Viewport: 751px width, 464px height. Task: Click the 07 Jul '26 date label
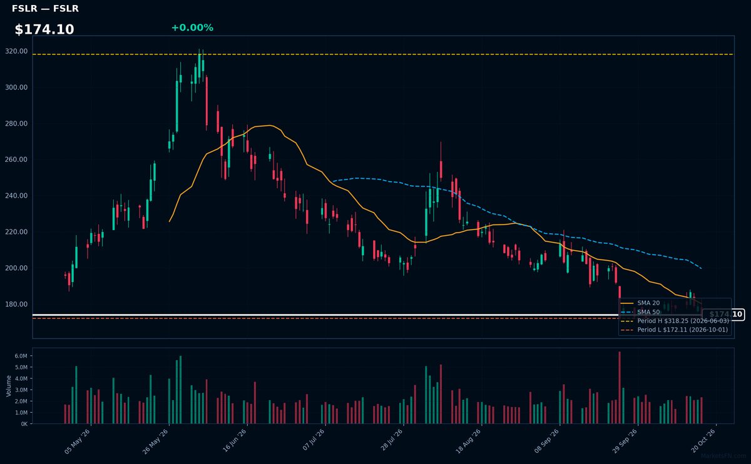[314, 441]
